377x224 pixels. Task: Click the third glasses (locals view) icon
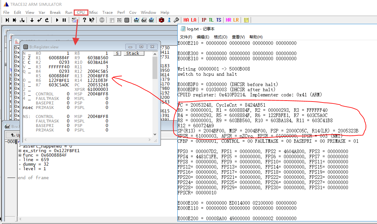pyautogui.click(x=152, y=20)
